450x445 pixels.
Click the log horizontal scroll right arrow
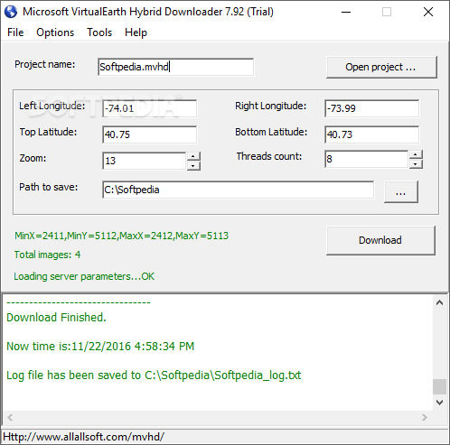pyautogui.click(x=425, y=417)
